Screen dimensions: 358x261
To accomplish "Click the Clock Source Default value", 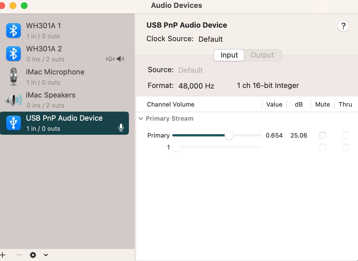I will tap(211, 39).
